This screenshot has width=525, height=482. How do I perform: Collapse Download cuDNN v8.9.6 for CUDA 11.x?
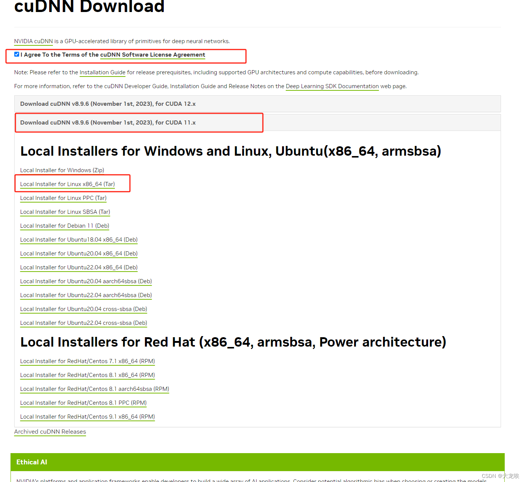click(258, 123)
